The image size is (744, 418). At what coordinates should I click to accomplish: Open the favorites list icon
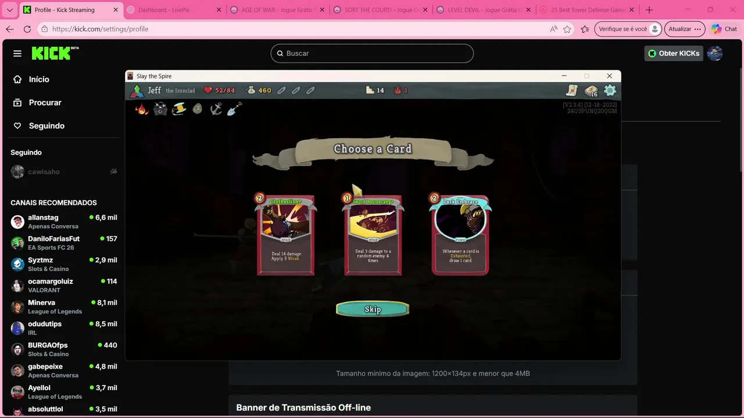[x=585, y=29]
